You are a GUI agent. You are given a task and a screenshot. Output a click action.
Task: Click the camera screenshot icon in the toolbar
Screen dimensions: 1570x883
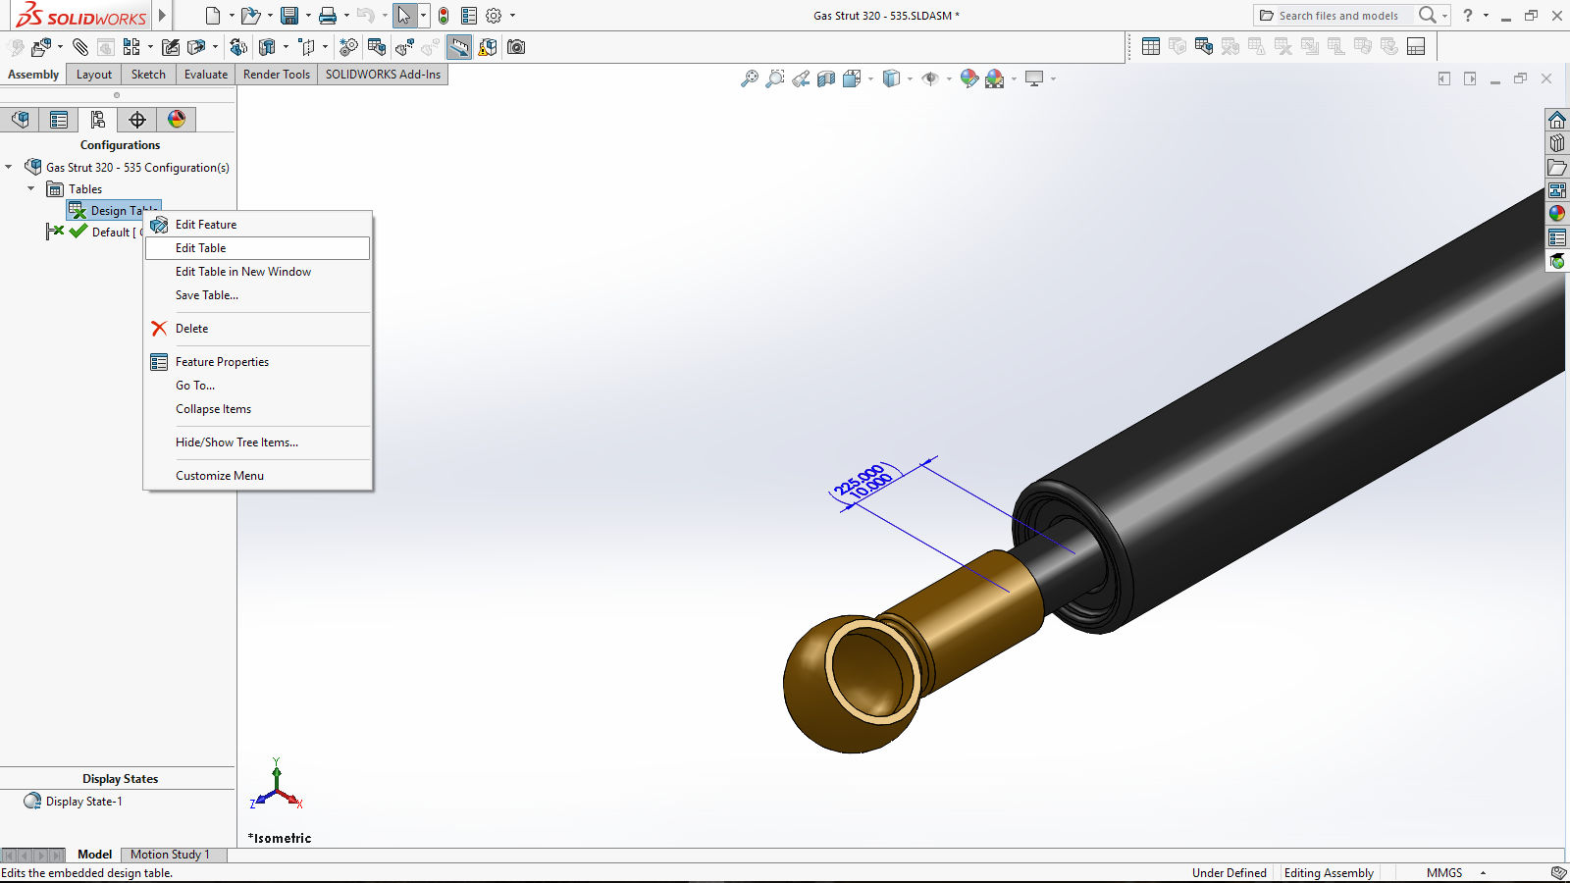[516, 47]
